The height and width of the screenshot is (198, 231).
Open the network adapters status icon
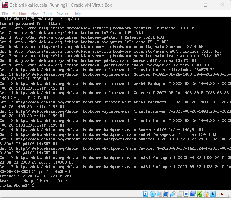[166, 194]
